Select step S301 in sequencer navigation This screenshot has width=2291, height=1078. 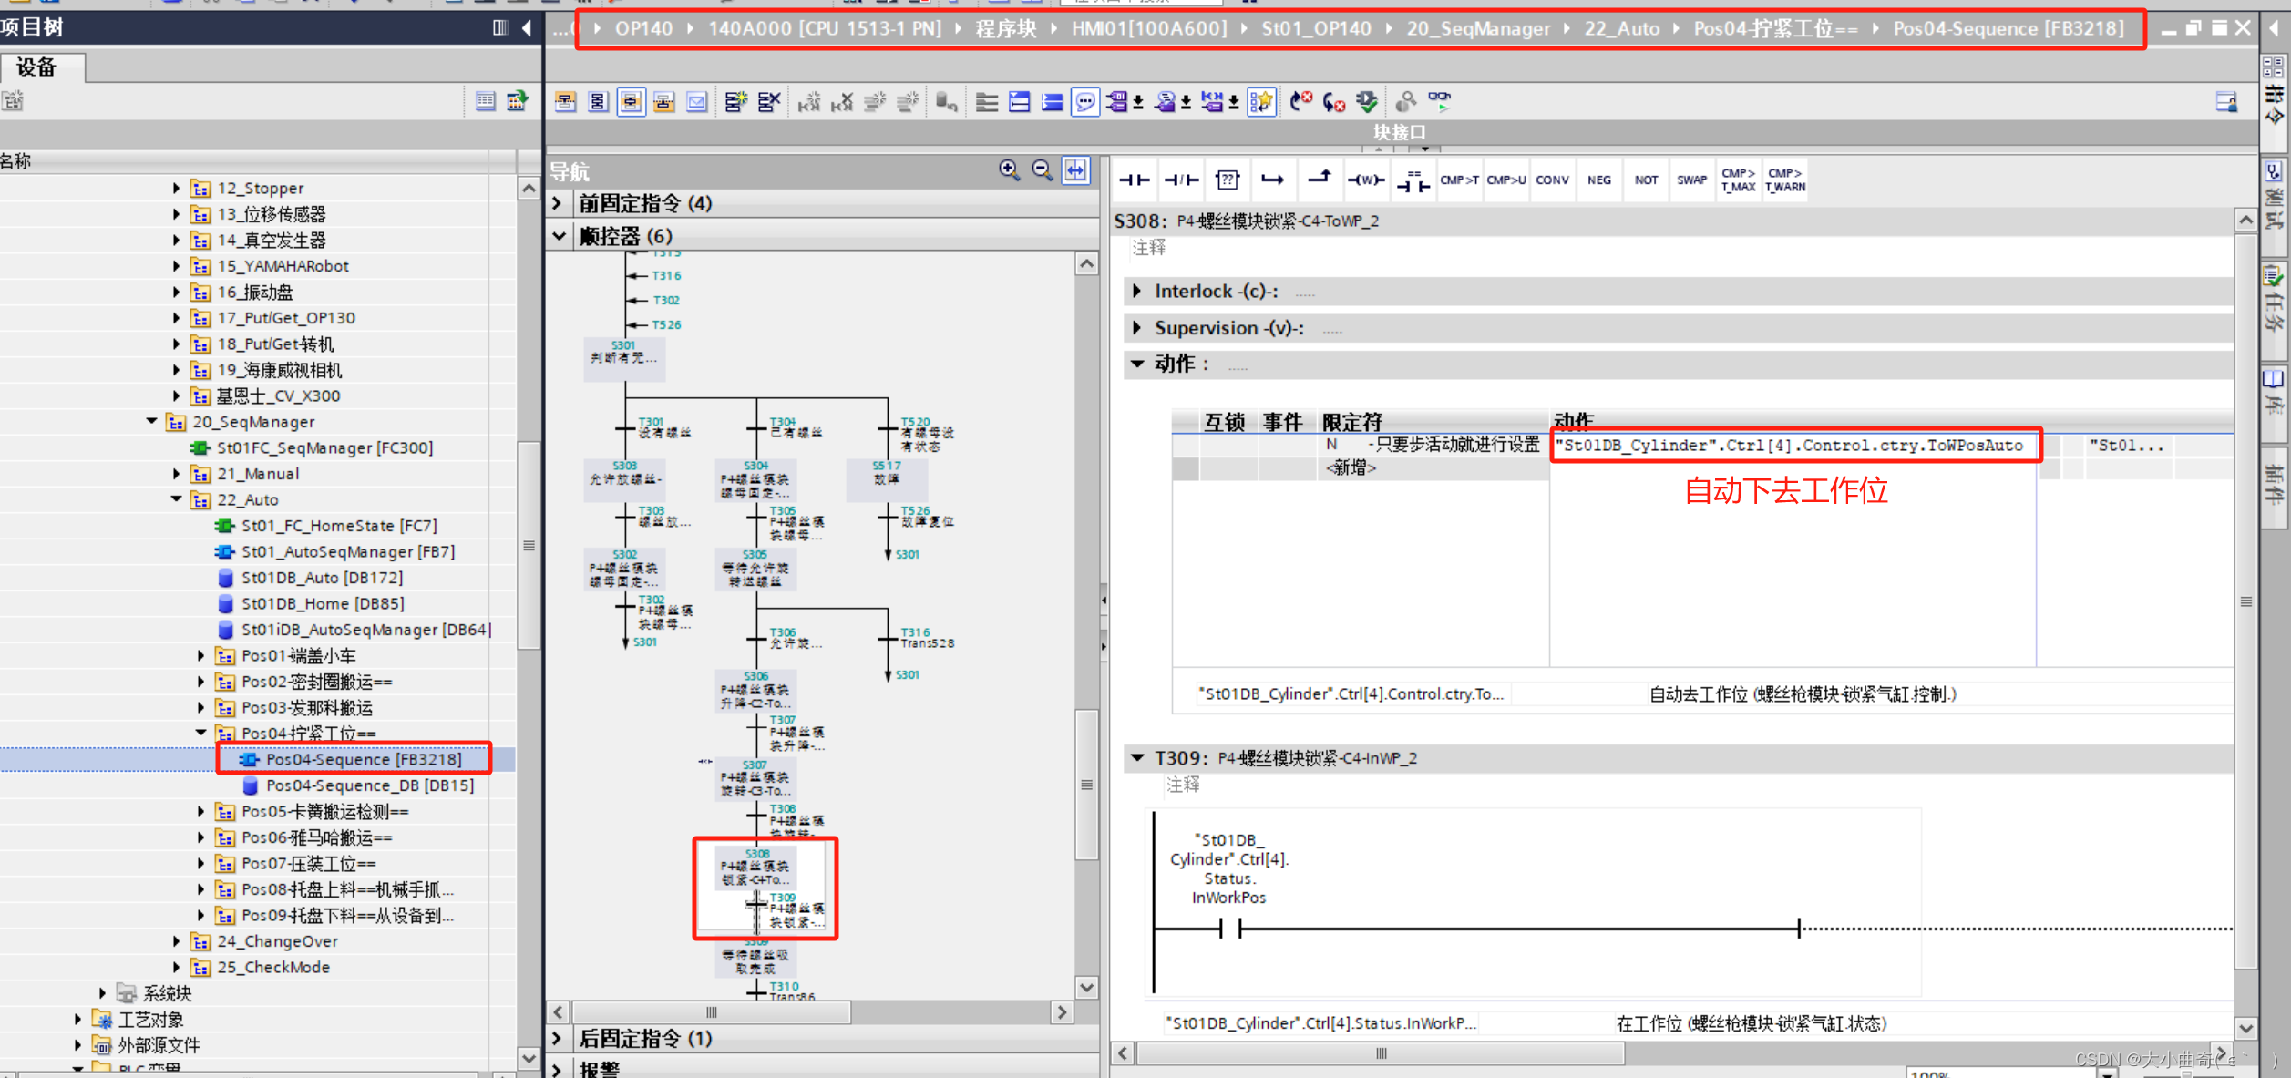[624, 356]
